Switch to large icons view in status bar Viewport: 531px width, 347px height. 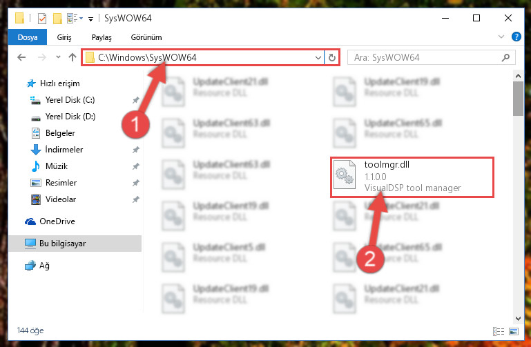click(513, 331)
